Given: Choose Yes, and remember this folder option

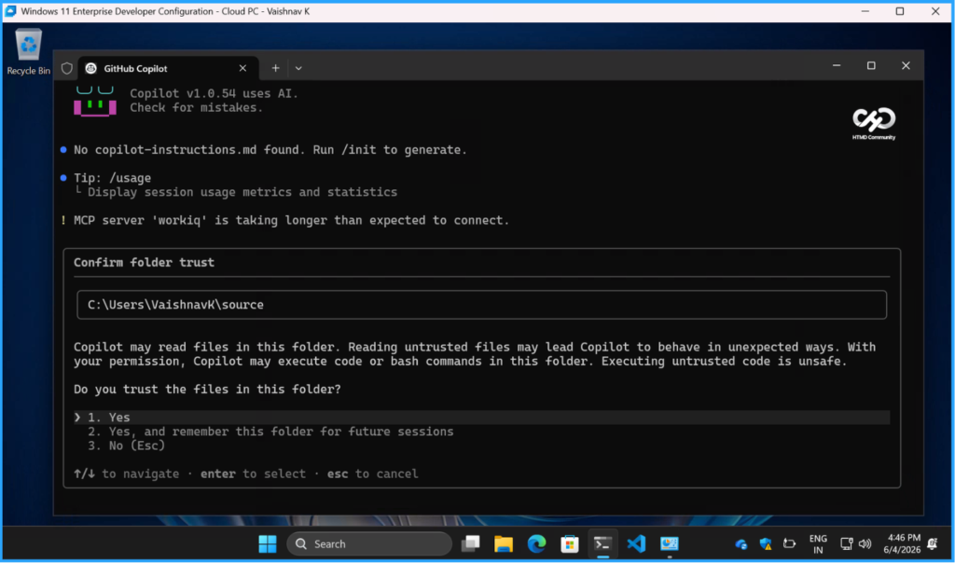Looking at the screenshot, I should 270,432.
